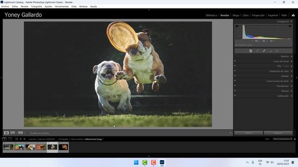298x167 pixels.
Task: Switch to before/after view in toolbar
Action: coord(20,133)
